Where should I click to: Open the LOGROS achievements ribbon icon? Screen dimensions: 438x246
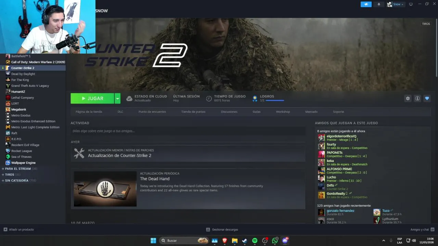point(255,98)
